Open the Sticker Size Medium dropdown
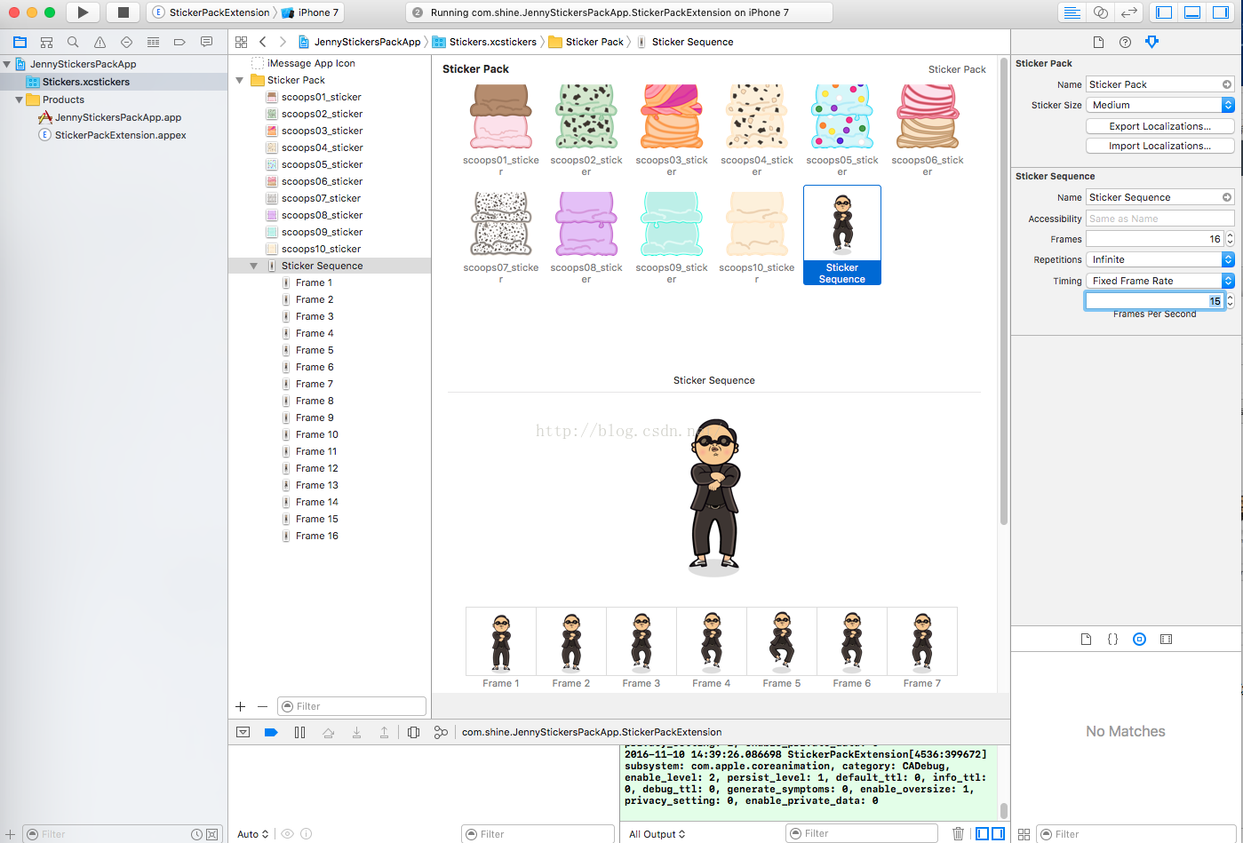 click(1160, 105)
